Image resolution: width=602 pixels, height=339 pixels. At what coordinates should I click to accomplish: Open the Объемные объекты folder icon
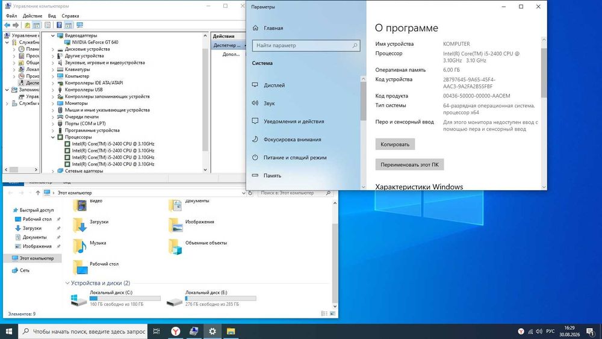click(x=175, y=246)
